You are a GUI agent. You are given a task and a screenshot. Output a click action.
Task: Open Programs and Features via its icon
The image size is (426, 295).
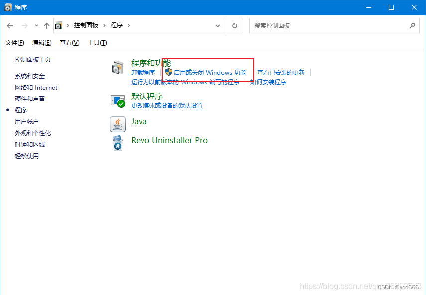tap(118, 67)
